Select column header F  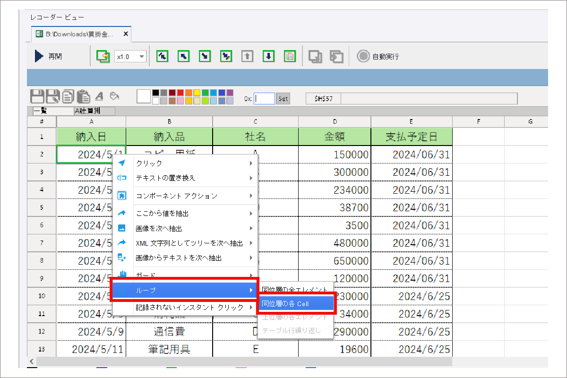tap(478, 122)
